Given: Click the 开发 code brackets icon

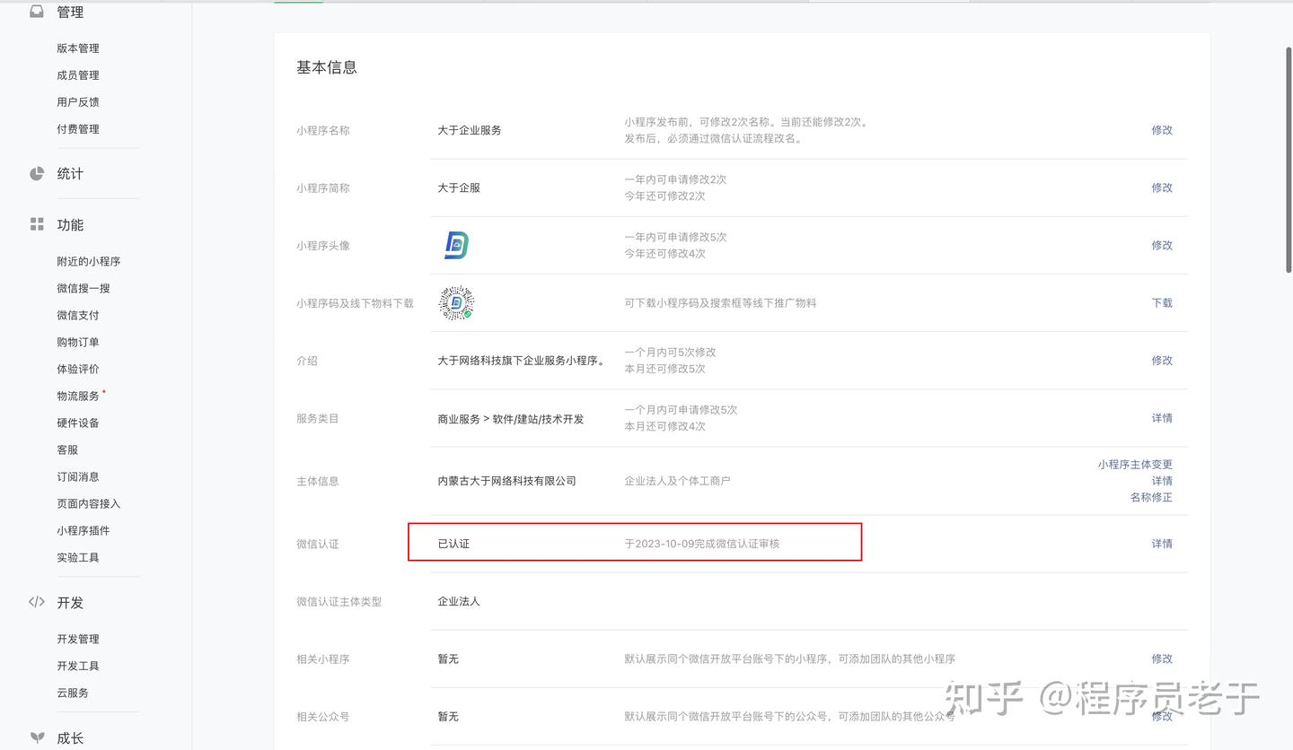Looking at the screenshot, I should click(x=37, y=602).
